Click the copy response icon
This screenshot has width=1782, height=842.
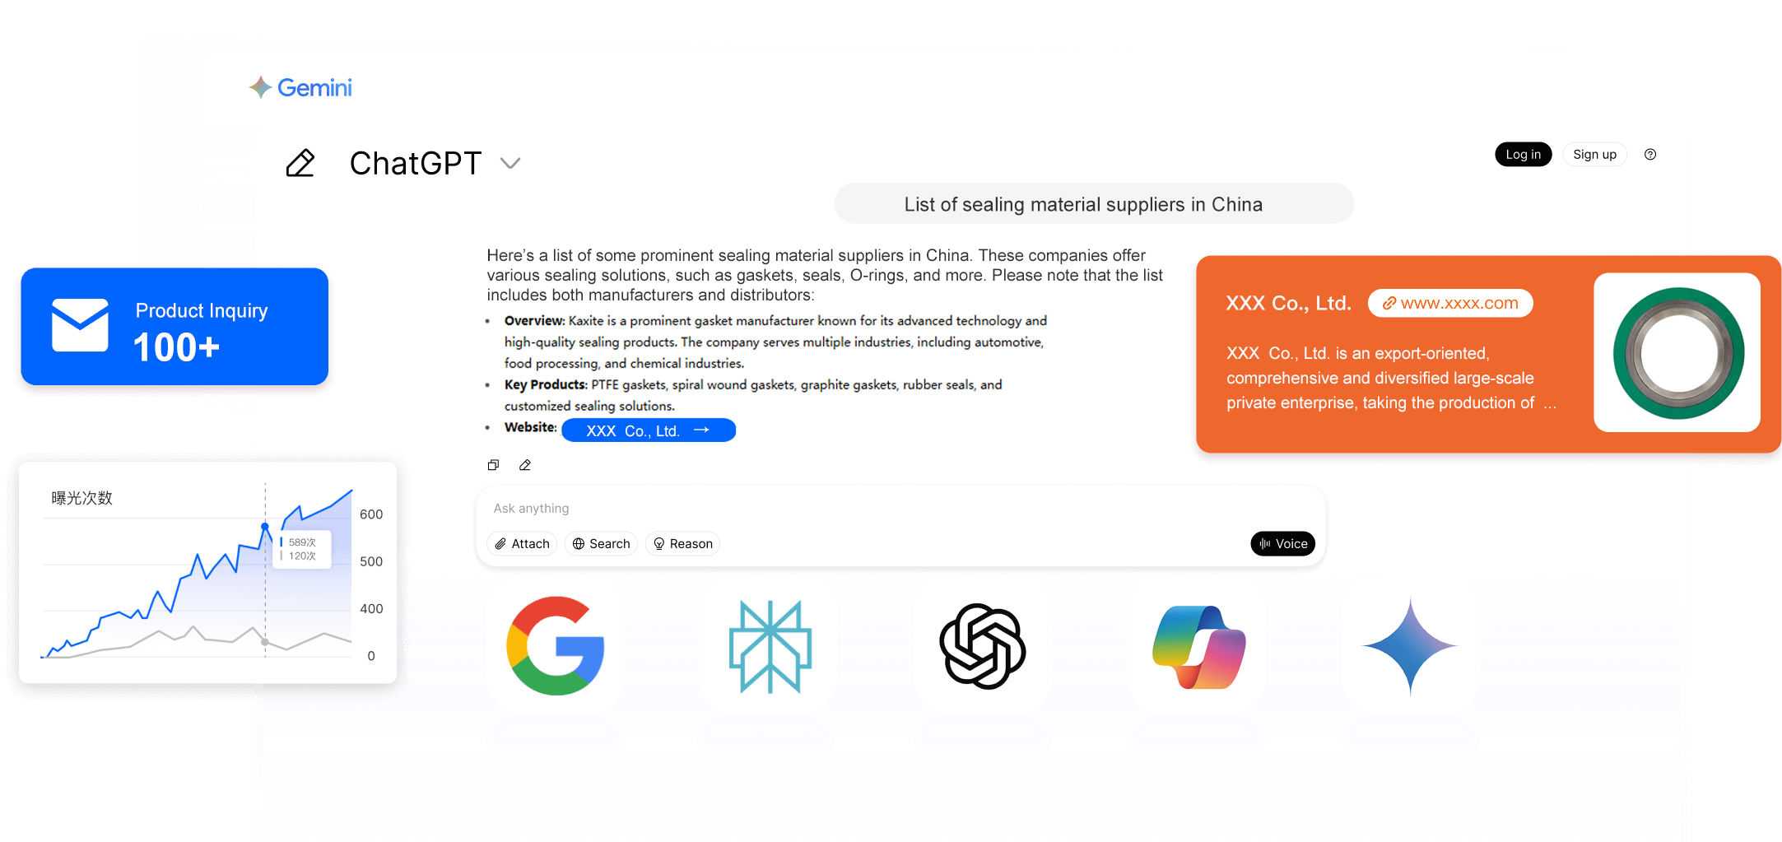click(x=493, y=465)
